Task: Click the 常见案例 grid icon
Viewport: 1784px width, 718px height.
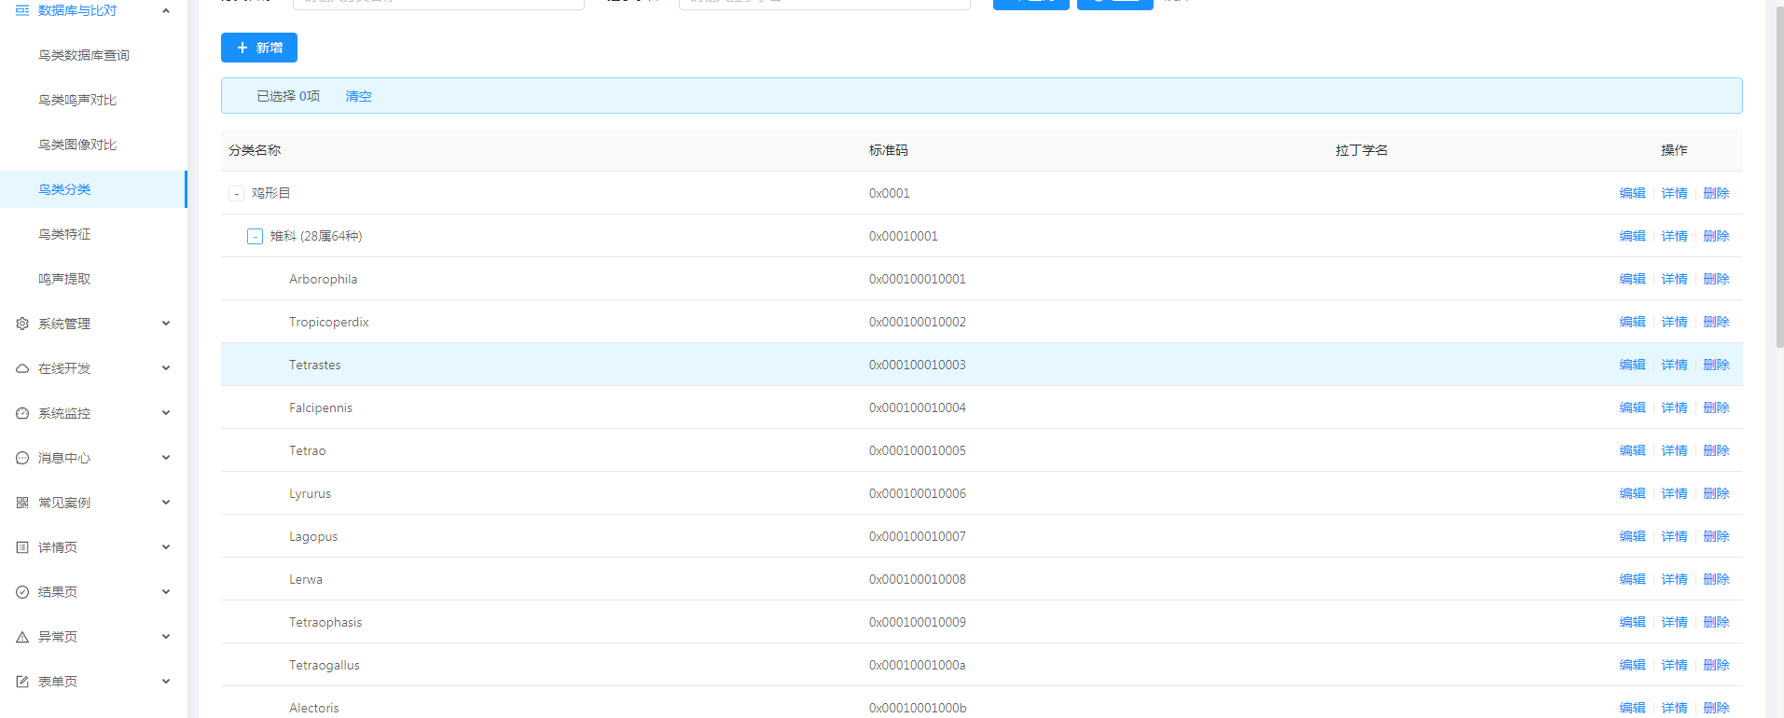Action: [x=22, y=503]
